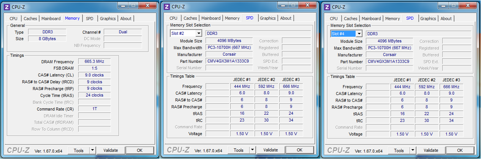This screenshot has width=481, height=159.
Task: Open the Mainboard tab in the Memory-tab window
Action: coord(51,19)
